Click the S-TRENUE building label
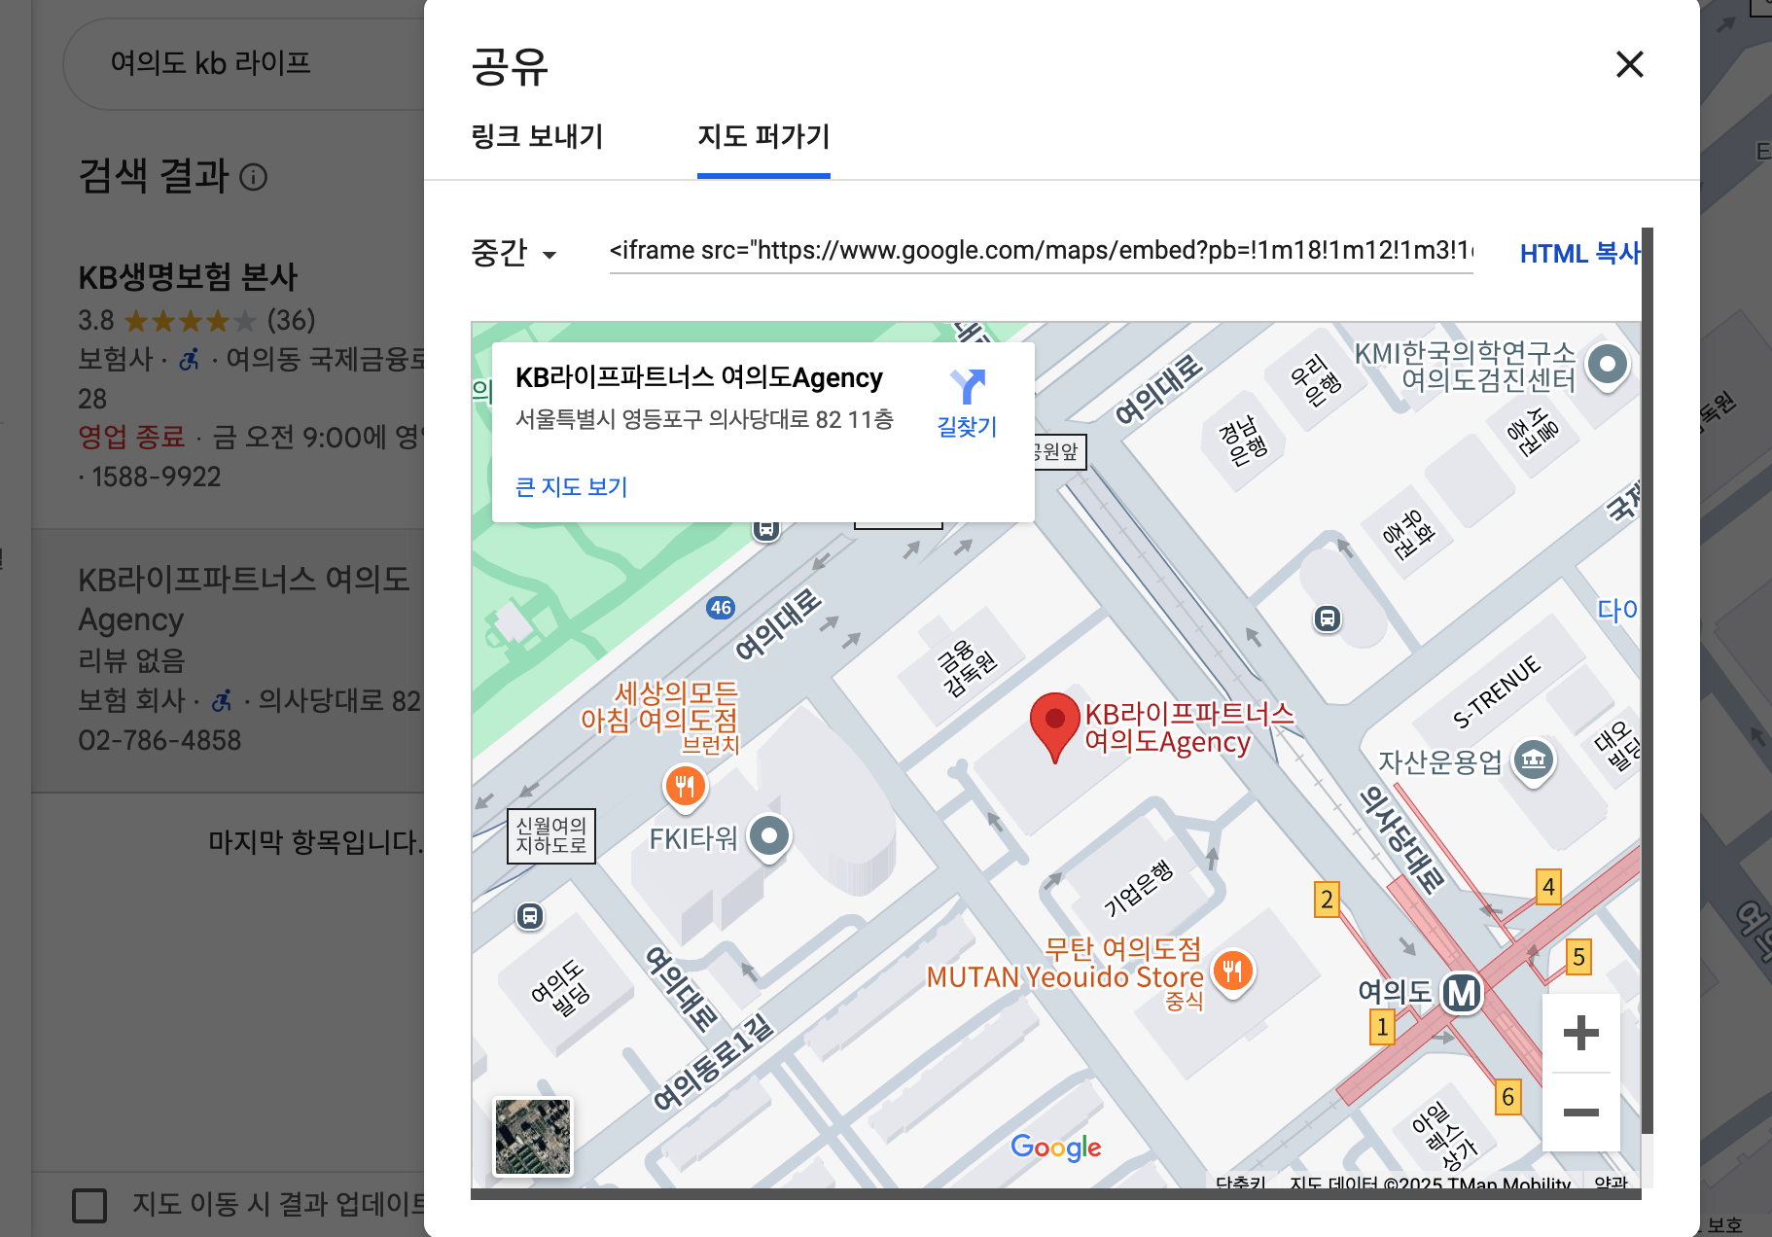The image size is (1772, 1237). click(1496, 692)
